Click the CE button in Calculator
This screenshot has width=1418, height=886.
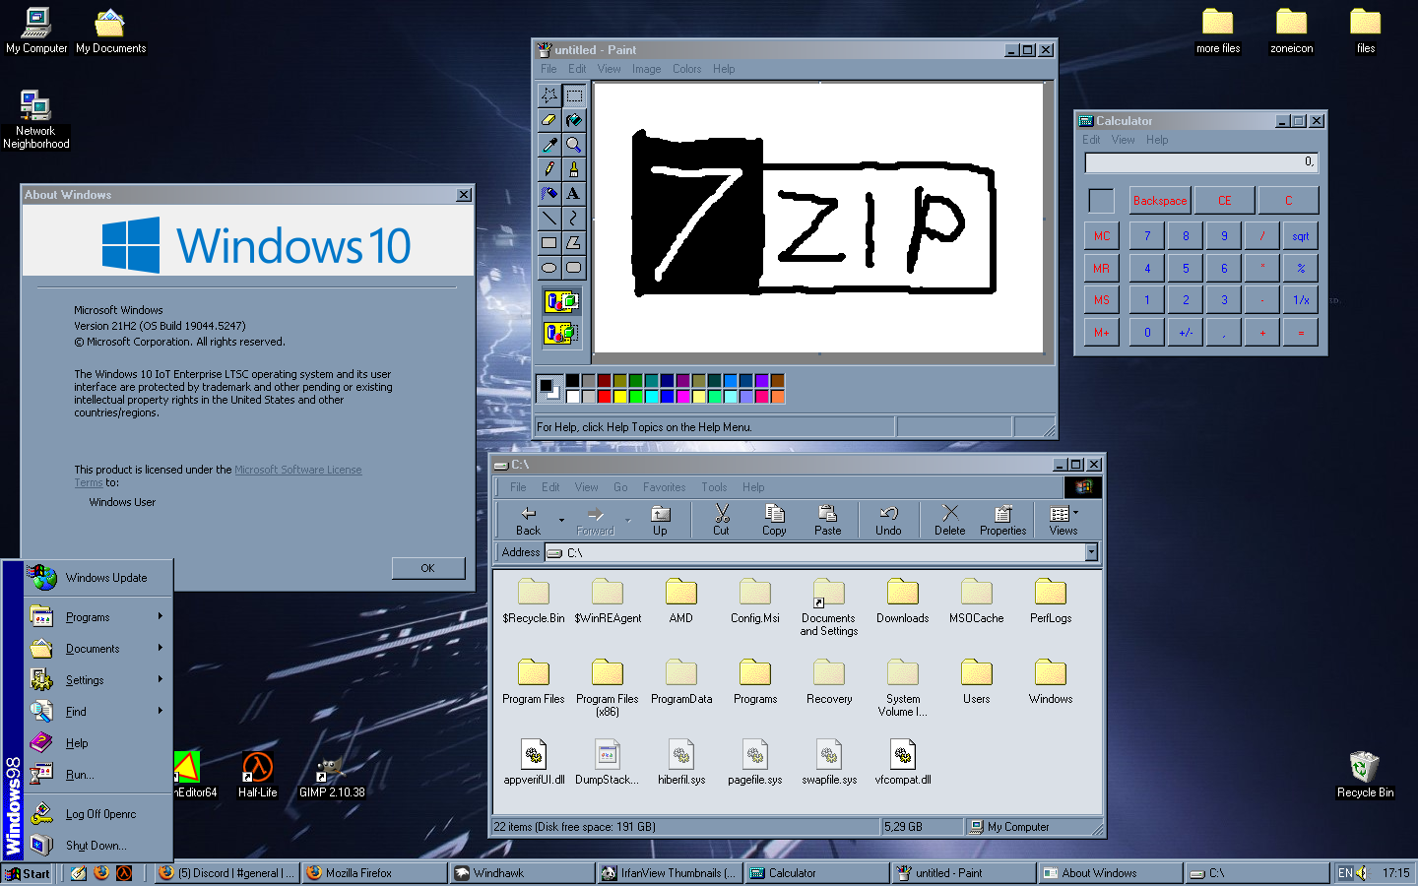(1224, 201)
